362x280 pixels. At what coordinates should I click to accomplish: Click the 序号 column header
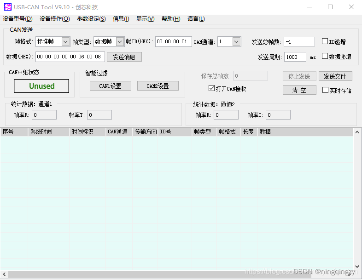[x=14, y=132]
